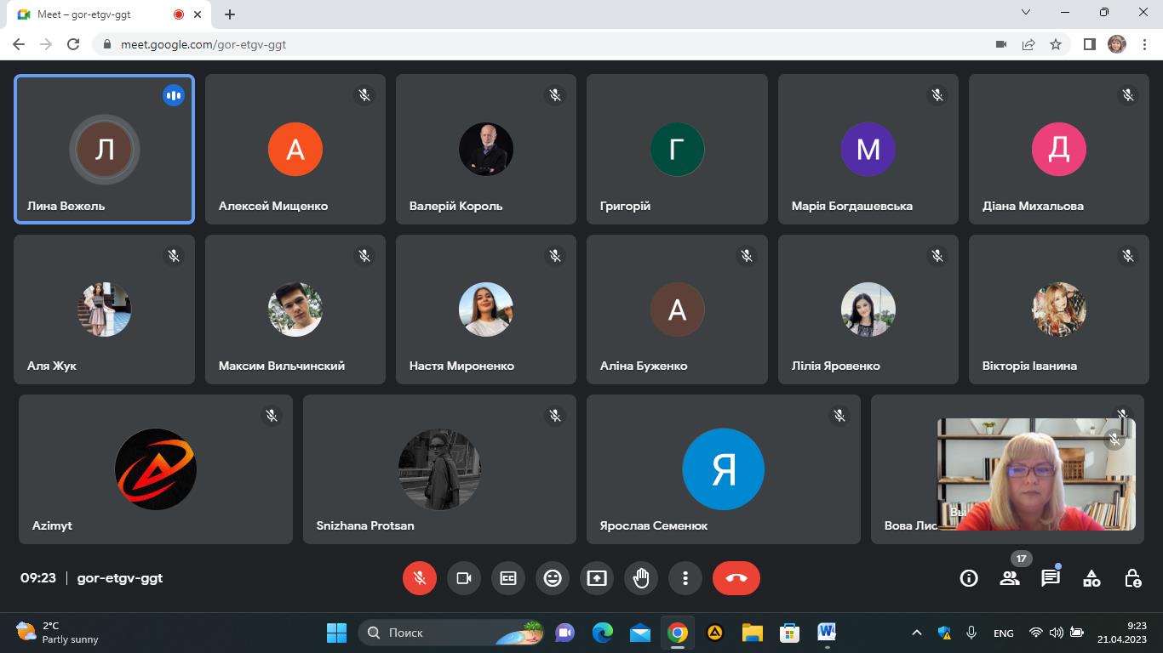Viewport: 1163px width, 653px height.
Task: Click muted mic icon on Вікторія Іванина tile
Action: (1128, 255)
